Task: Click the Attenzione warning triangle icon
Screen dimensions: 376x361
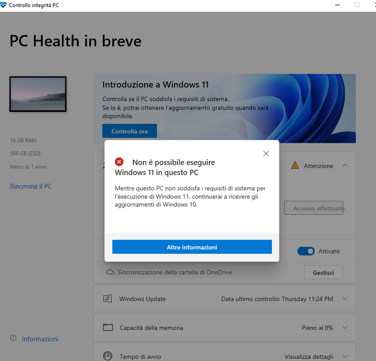Action: (x=295, y=165)
